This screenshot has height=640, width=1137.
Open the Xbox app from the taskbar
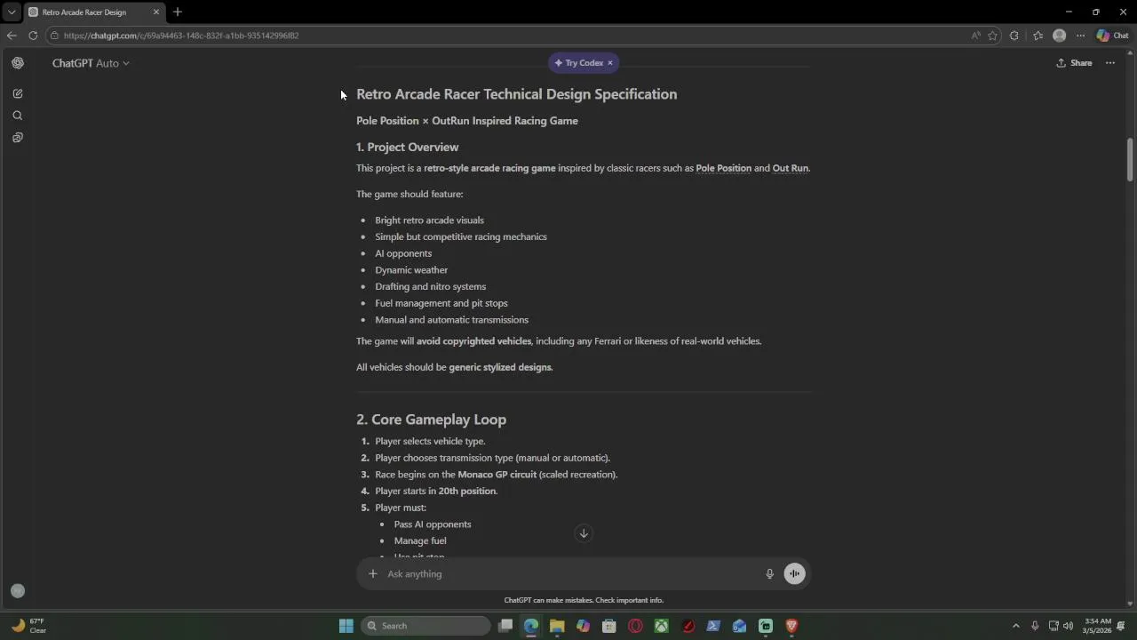(x=661, y=626)
